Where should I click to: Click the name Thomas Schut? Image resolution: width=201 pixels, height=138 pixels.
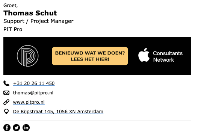30,13
